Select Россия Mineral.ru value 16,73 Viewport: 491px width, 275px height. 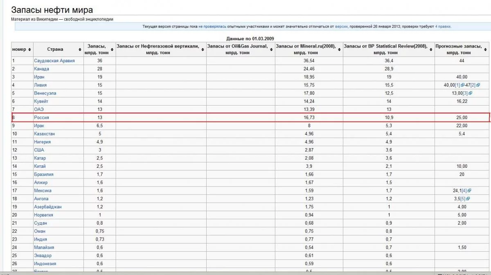(309, 117)
